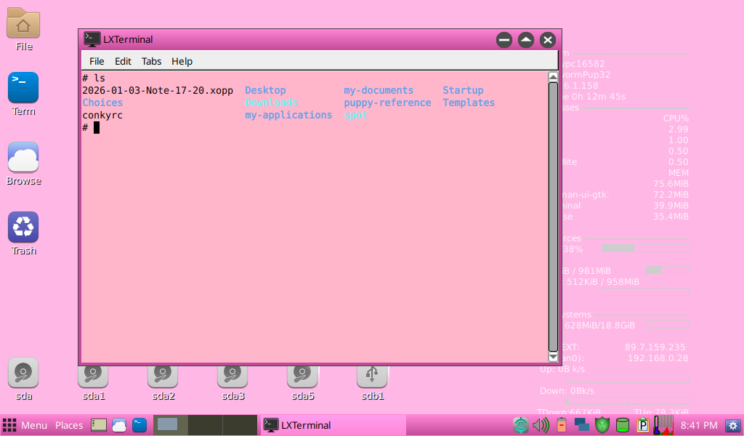This screenshot has width=744, height=436.
Task: Open the Help menu
Action: (x=182, y=61)
